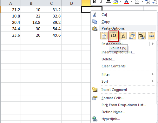Select the Formatting (%) paste icon
158x123 pixels.
click(x=142, y=36)
